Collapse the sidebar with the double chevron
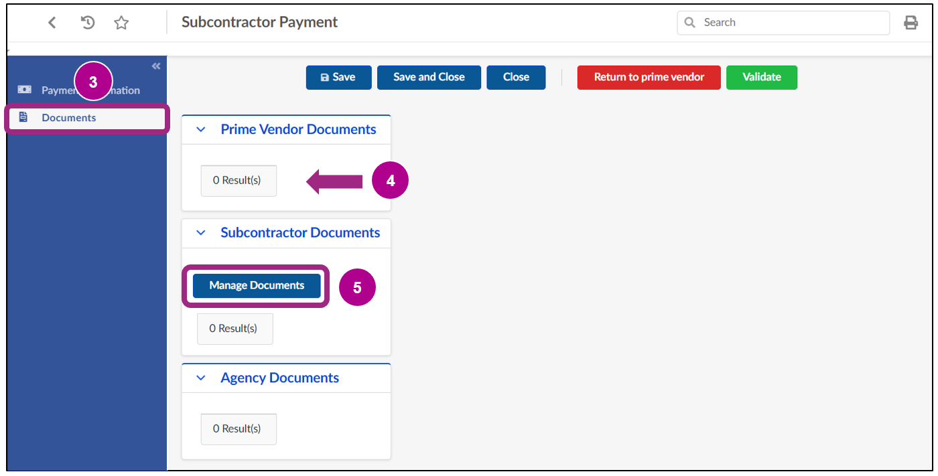Screen dimensions: 938x476 tap(155, 66)
